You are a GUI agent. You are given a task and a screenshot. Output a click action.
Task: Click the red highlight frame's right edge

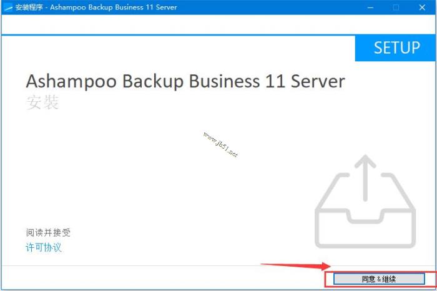click(435, 279)
